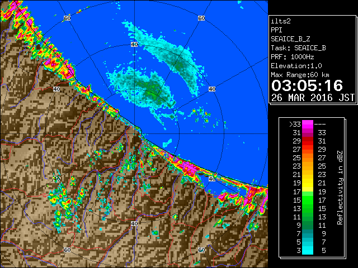358x268 pixels.
Task: Click the "40" range label directly south of center
Action: (x=134, y=223)
